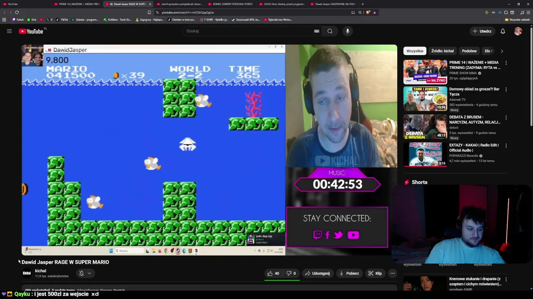The width and height of the screenshot is (533, 299).
Task: Click the Pobierz download button
Action: click(349, 273)
